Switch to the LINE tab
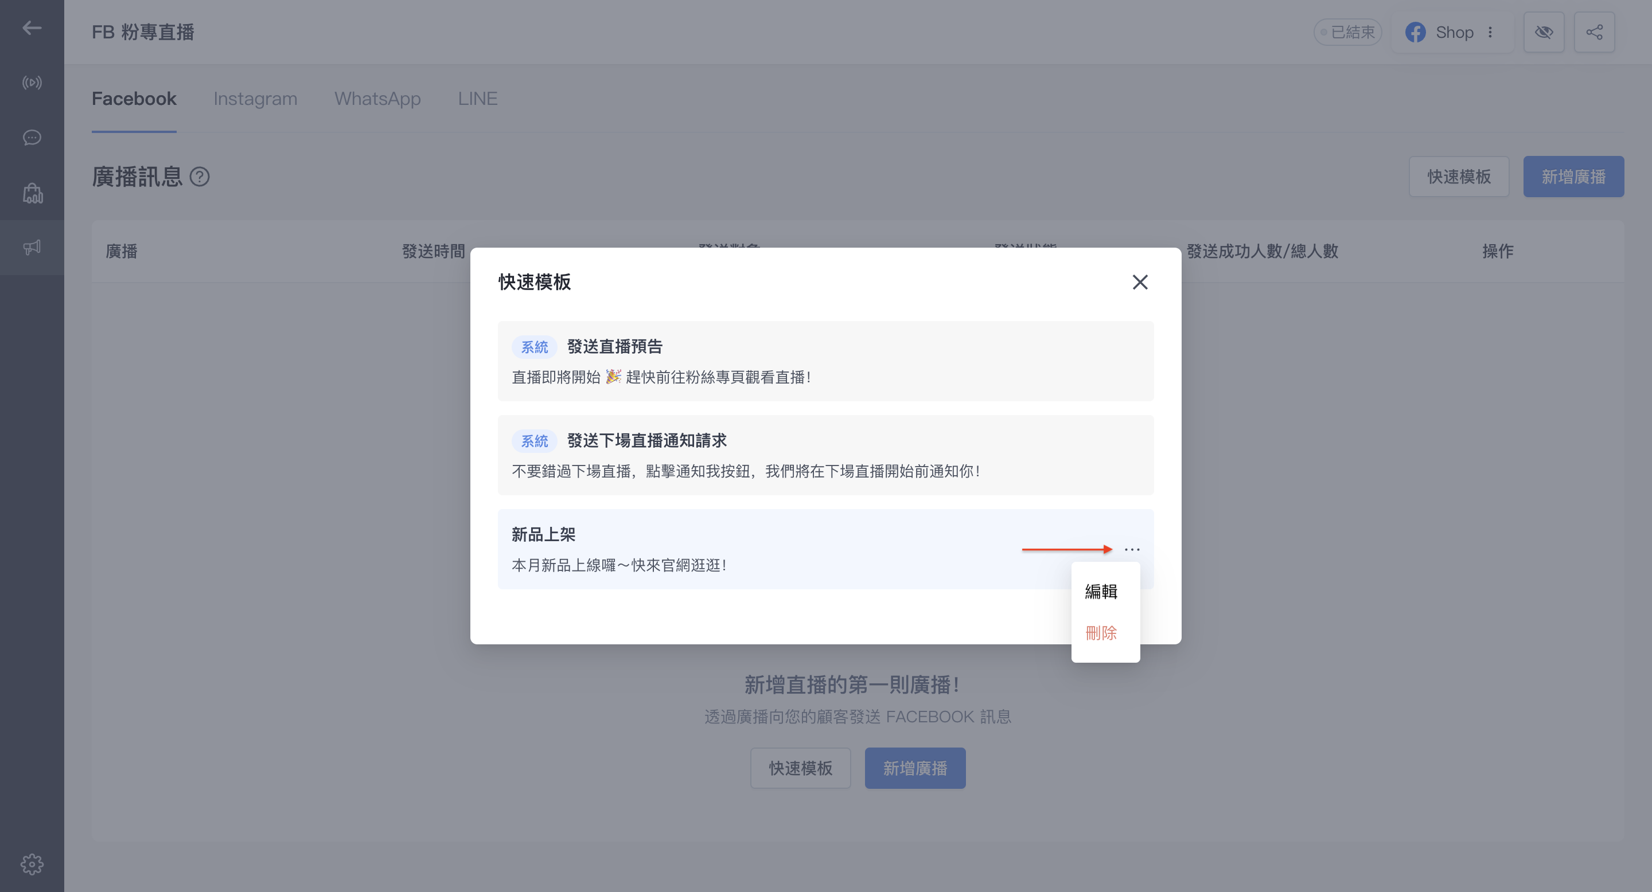This screenshot has height=892, width=1652. (477, 99)
